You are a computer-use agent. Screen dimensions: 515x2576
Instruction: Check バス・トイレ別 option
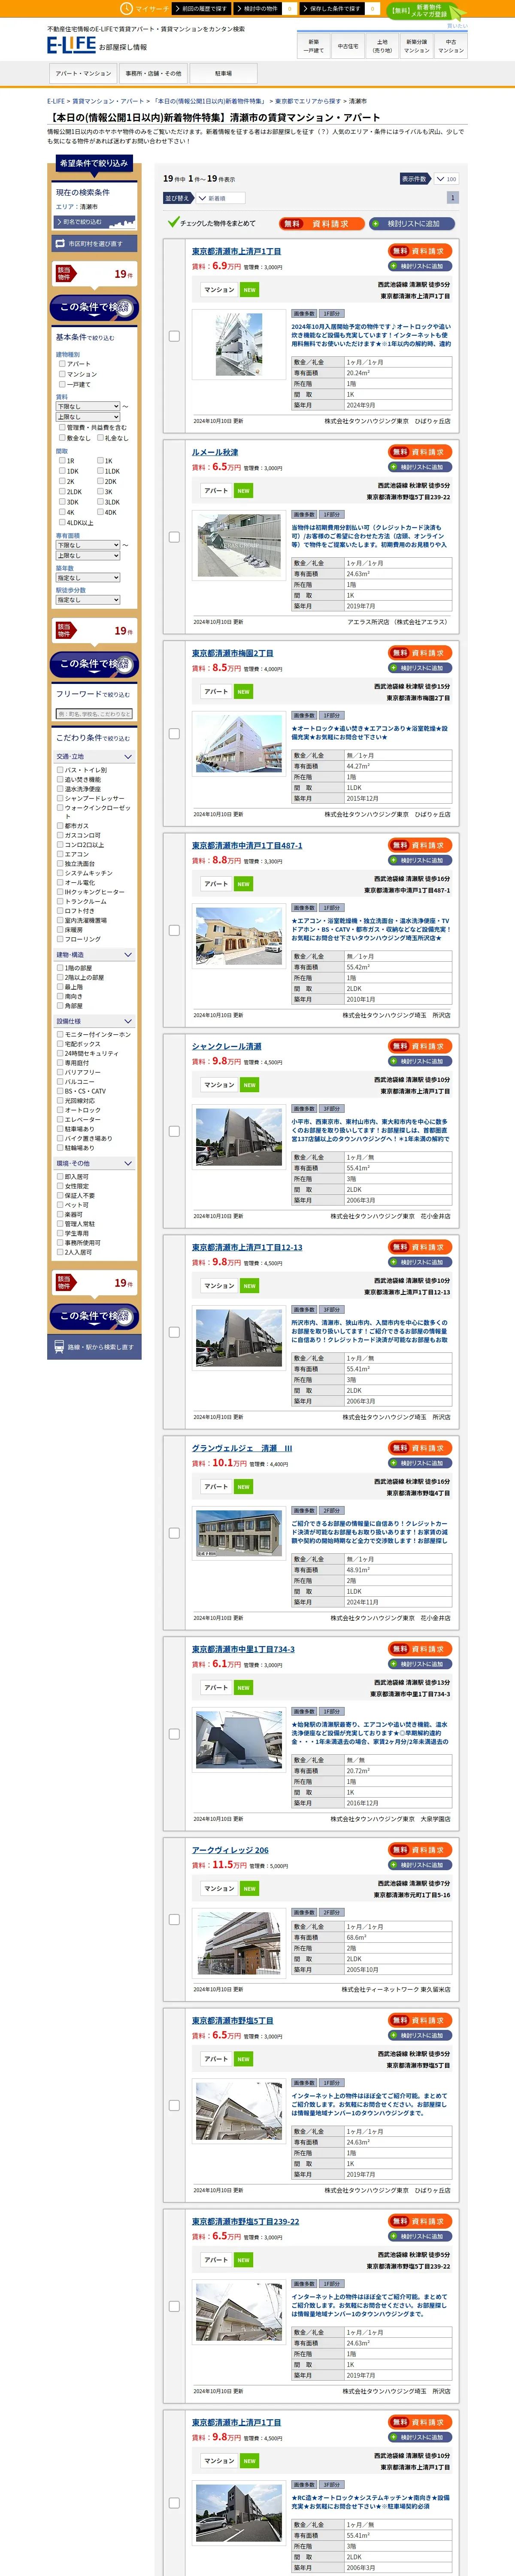(x=61, y=770)
